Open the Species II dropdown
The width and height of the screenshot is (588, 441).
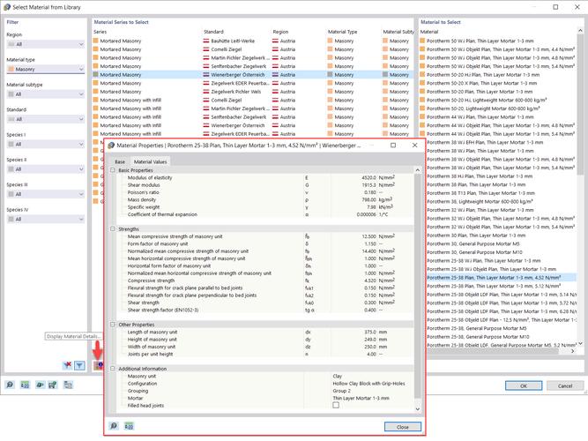click(x=46, y=169)
